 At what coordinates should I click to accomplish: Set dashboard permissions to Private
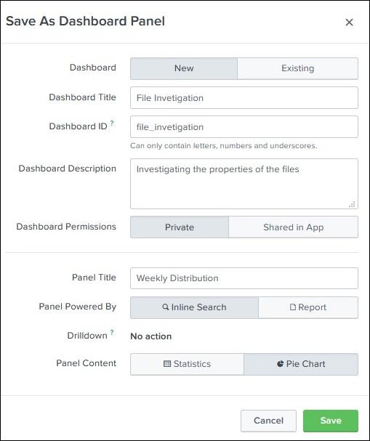click(180, 227)
